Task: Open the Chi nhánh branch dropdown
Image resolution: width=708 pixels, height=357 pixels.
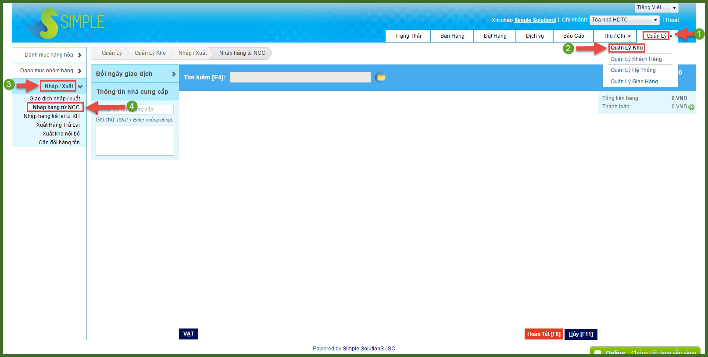Action: (655, 20)
